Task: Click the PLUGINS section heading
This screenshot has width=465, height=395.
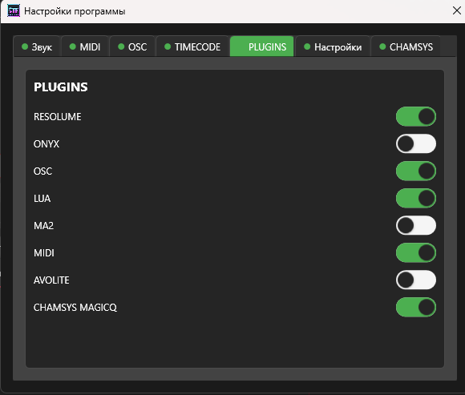Action: (x=61, y=87)
